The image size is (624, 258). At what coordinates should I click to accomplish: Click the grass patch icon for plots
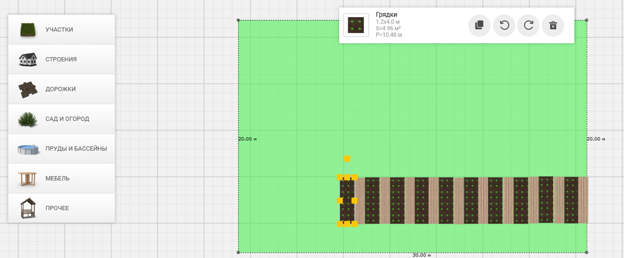point(28,30)
